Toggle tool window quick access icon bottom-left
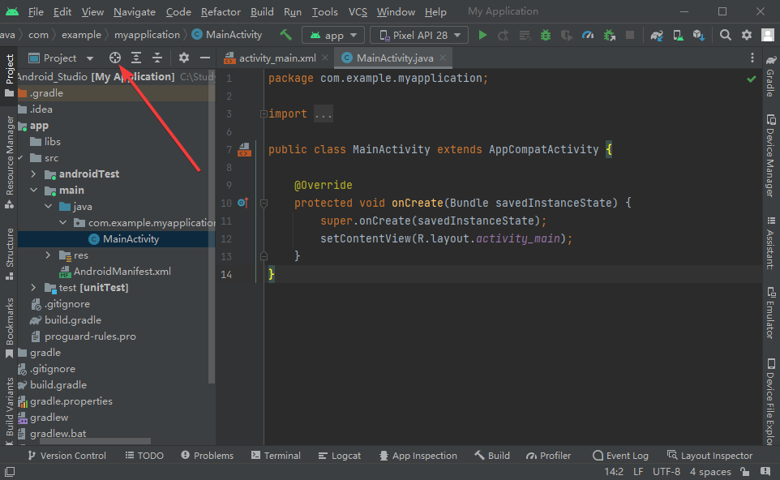The image size is (780, 480). click(10, 472)
